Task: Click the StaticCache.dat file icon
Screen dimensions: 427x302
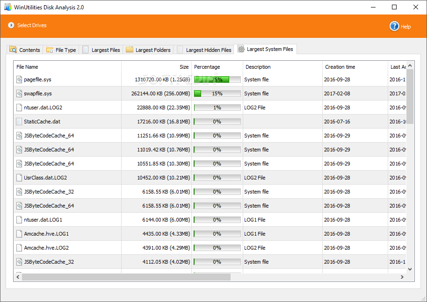Action: coord(19,122)
